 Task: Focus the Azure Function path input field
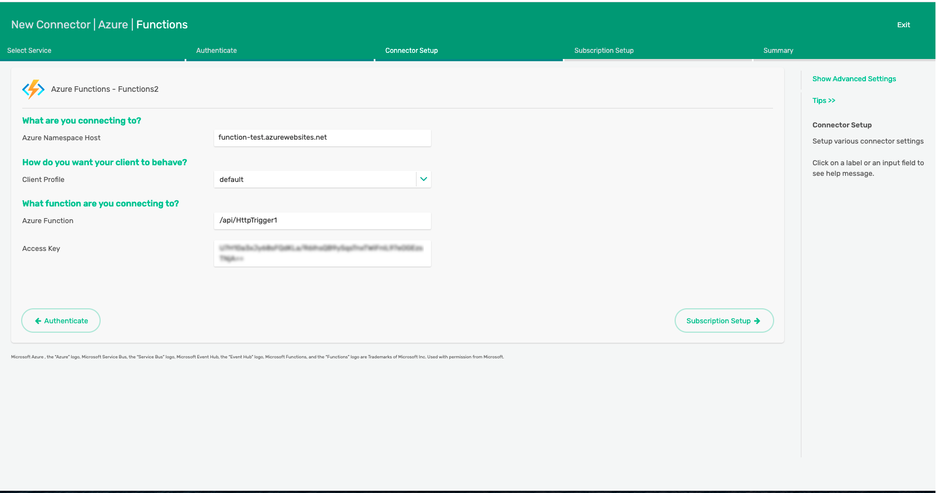click(x=322, y=221)
